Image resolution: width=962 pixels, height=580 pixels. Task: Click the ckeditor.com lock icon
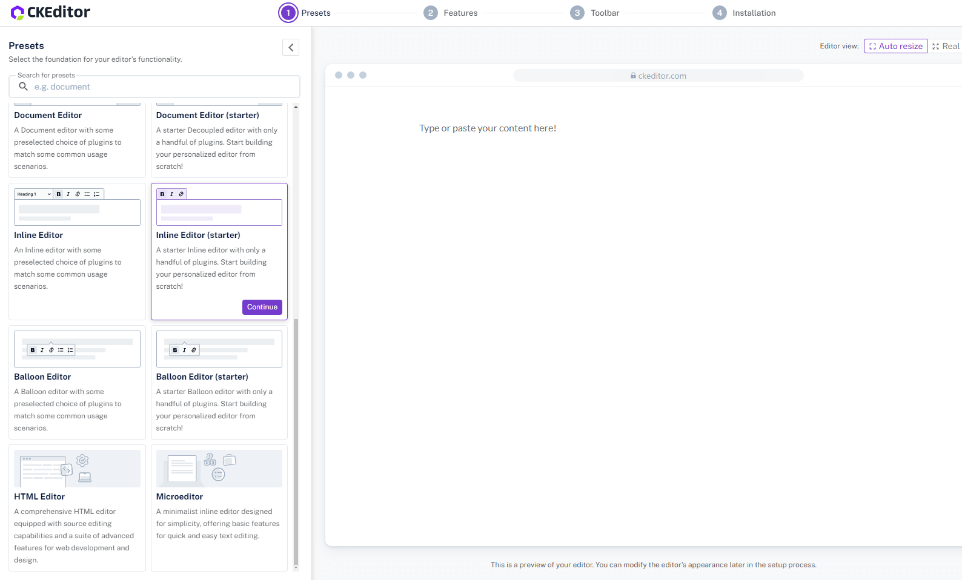[633, 76]
